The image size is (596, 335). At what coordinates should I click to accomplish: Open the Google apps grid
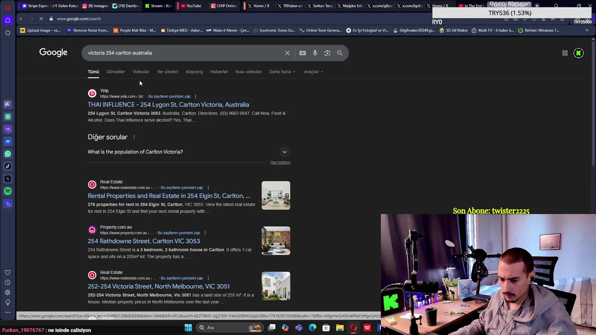tap(565, 53)
